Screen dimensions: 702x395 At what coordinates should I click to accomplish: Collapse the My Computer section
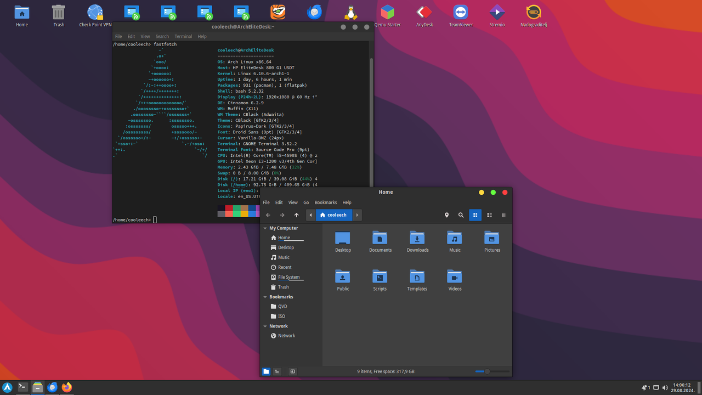[265, 228]
